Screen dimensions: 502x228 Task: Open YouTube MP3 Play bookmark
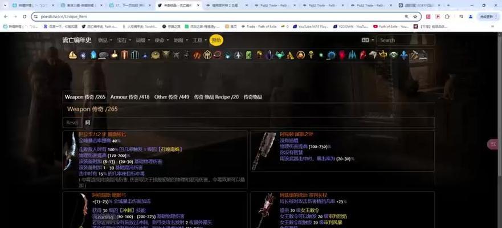coord(311,27)
